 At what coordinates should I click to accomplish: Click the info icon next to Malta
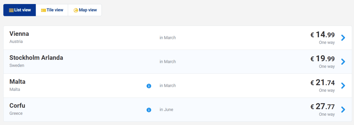(149, 86)
